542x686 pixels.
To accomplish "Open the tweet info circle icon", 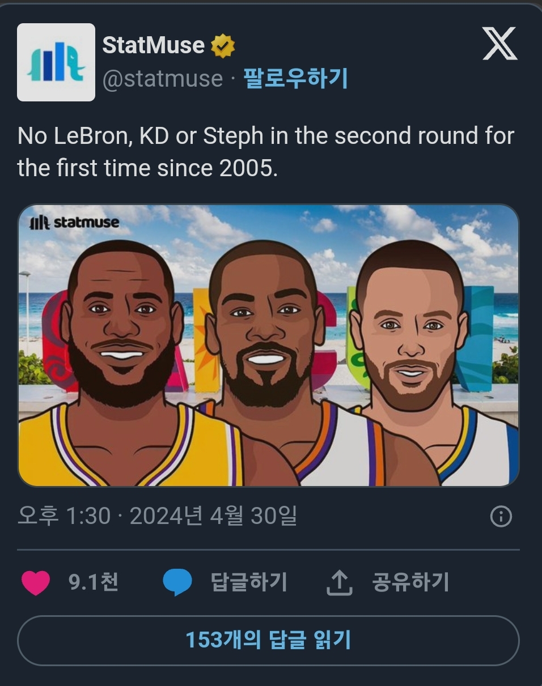I will click(x=501, y=517).
